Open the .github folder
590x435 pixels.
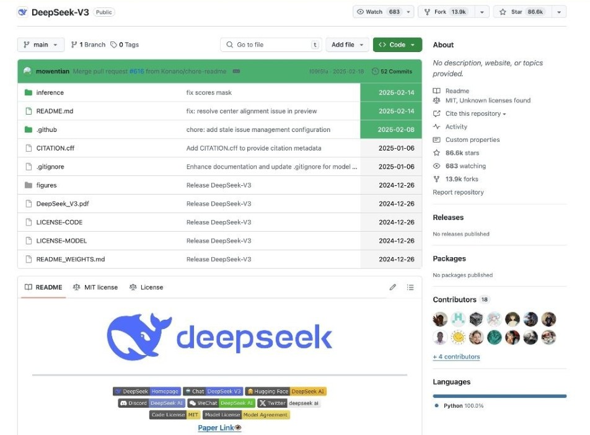tap(46, 130)
